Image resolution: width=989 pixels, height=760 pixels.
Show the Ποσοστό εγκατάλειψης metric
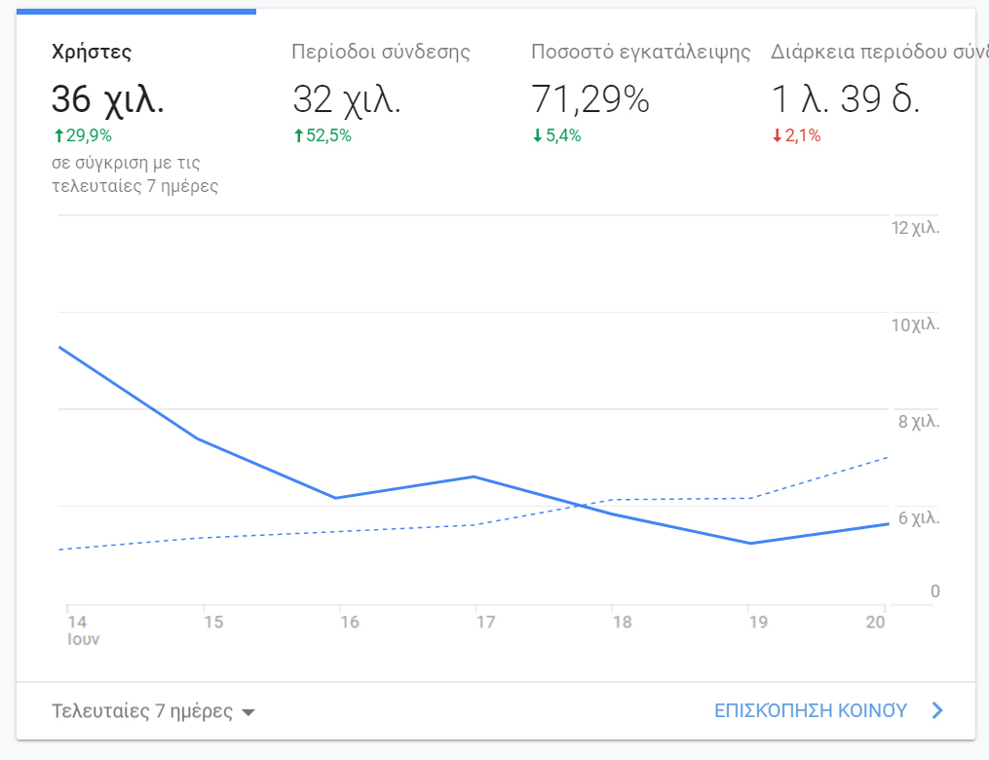click(x=640, y=53)
